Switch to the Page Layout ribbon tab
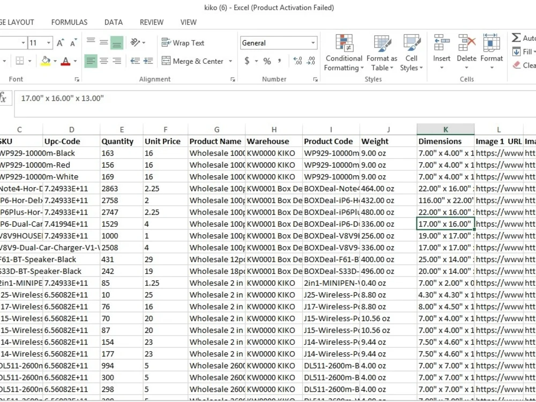536x402 pixels. pos(17,22)
